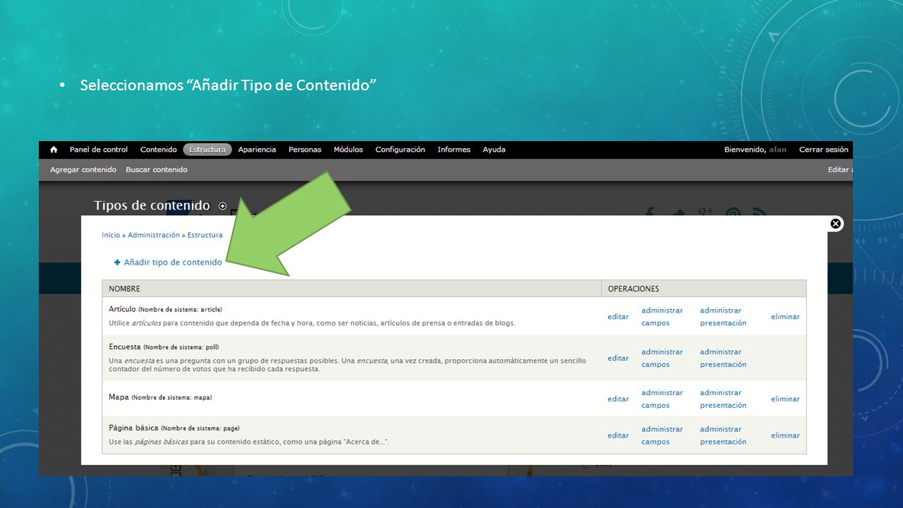903x508 pixels.
Task: Click eliminar for Mapa
Action: pyautogui.click(x=785, y=399)
